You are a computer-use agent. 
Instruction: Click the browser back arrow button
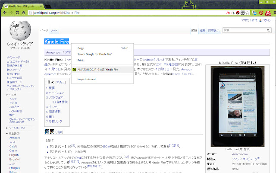5,13
